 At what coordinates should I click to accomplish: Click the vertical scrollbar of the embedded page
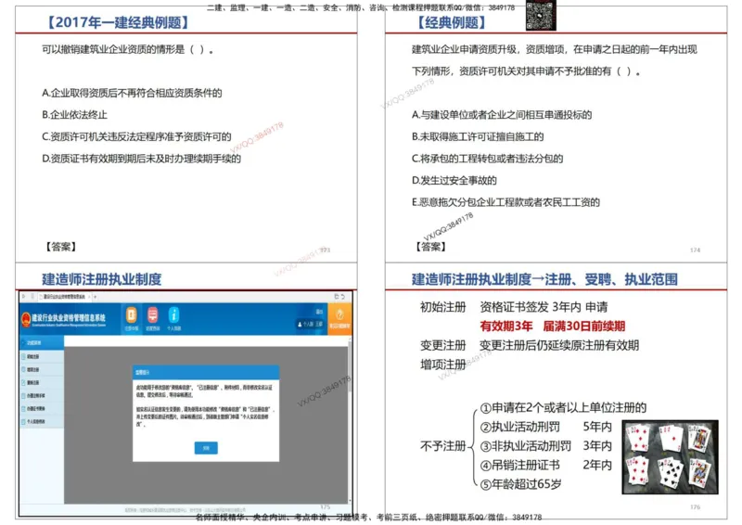coord(350,421)
